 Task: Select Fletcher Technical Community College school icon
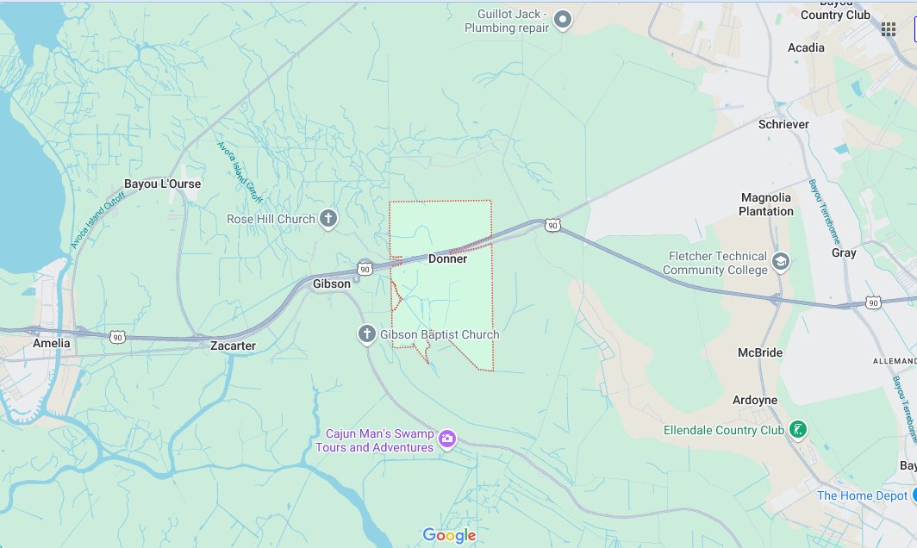click(x=781, y=262)
